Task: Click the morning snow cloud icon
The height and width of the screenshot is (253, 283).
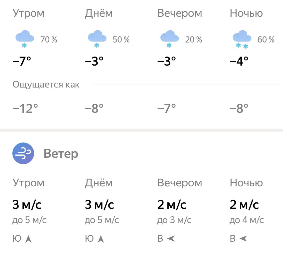Action: [x=25, y=39]
